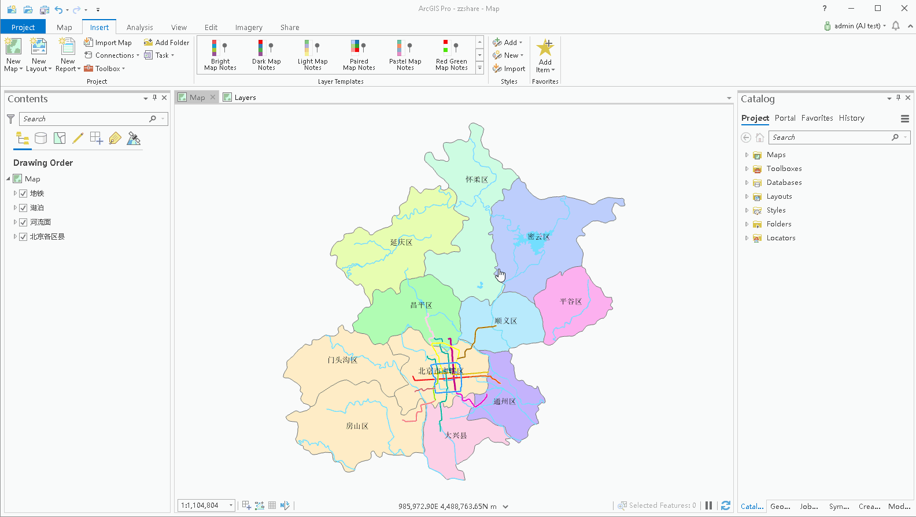The height and width of the screenshot is (517, 916).
Task: Pause map drawing with pause button
Action: tap(708, 505)
